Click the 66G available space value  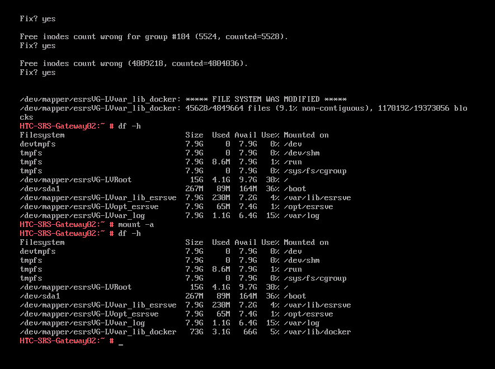(250, 332)
